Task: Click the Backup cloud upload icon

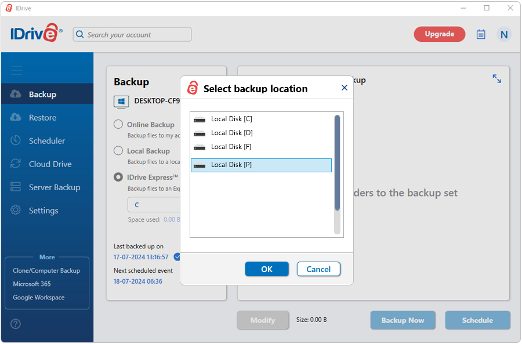Action: 15,94
